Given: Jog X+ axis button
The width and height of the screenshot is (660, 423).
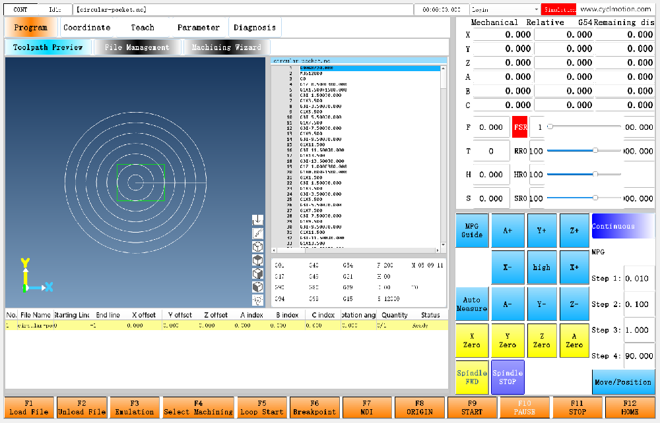Looking at the screenshot, I should click(x=574, y=267).
